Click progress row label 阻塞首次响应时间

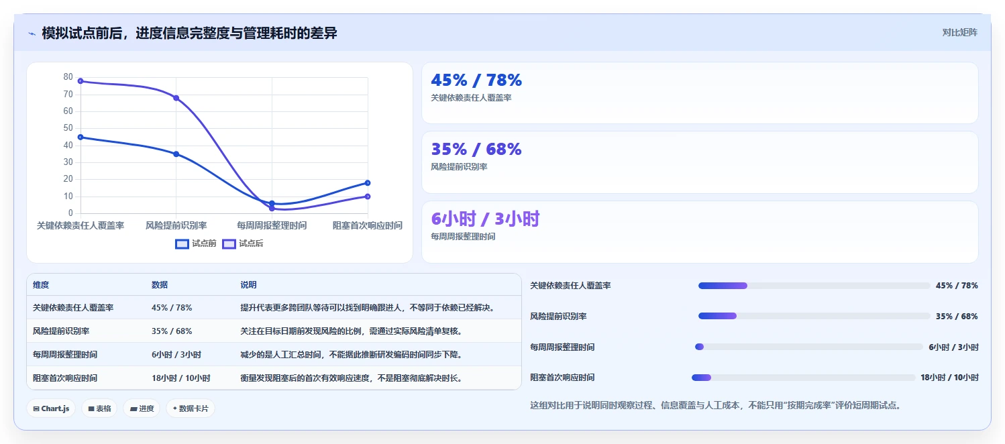562,378
